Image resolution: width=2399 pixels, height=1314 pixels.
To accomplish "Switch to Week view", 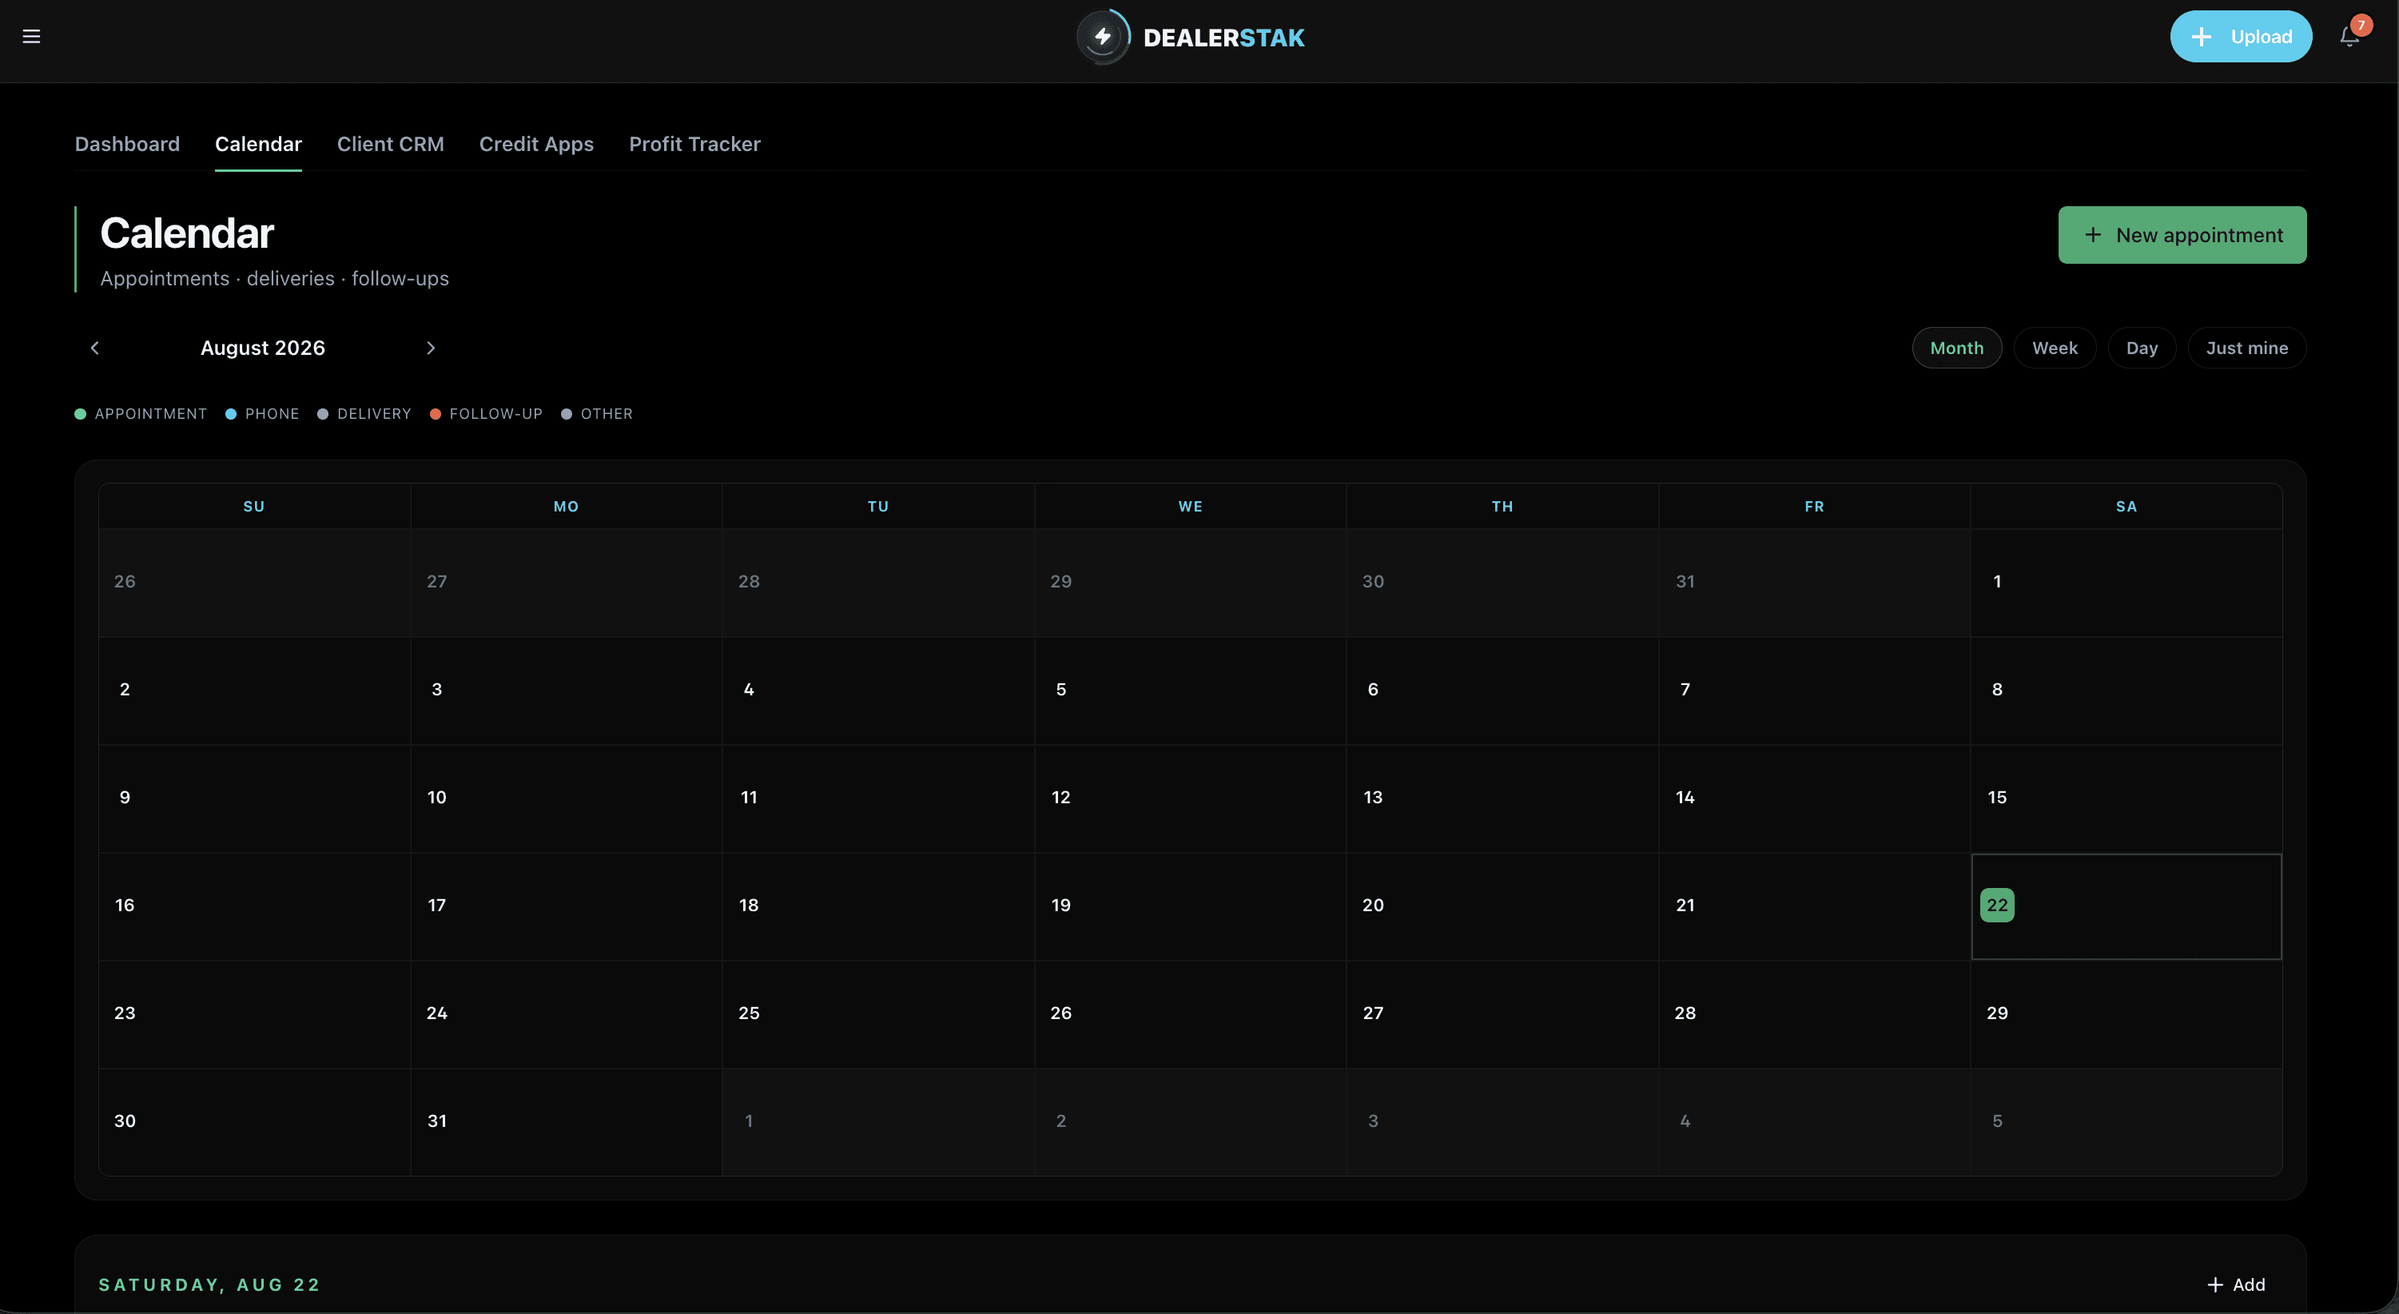I will pos(2055,348).
